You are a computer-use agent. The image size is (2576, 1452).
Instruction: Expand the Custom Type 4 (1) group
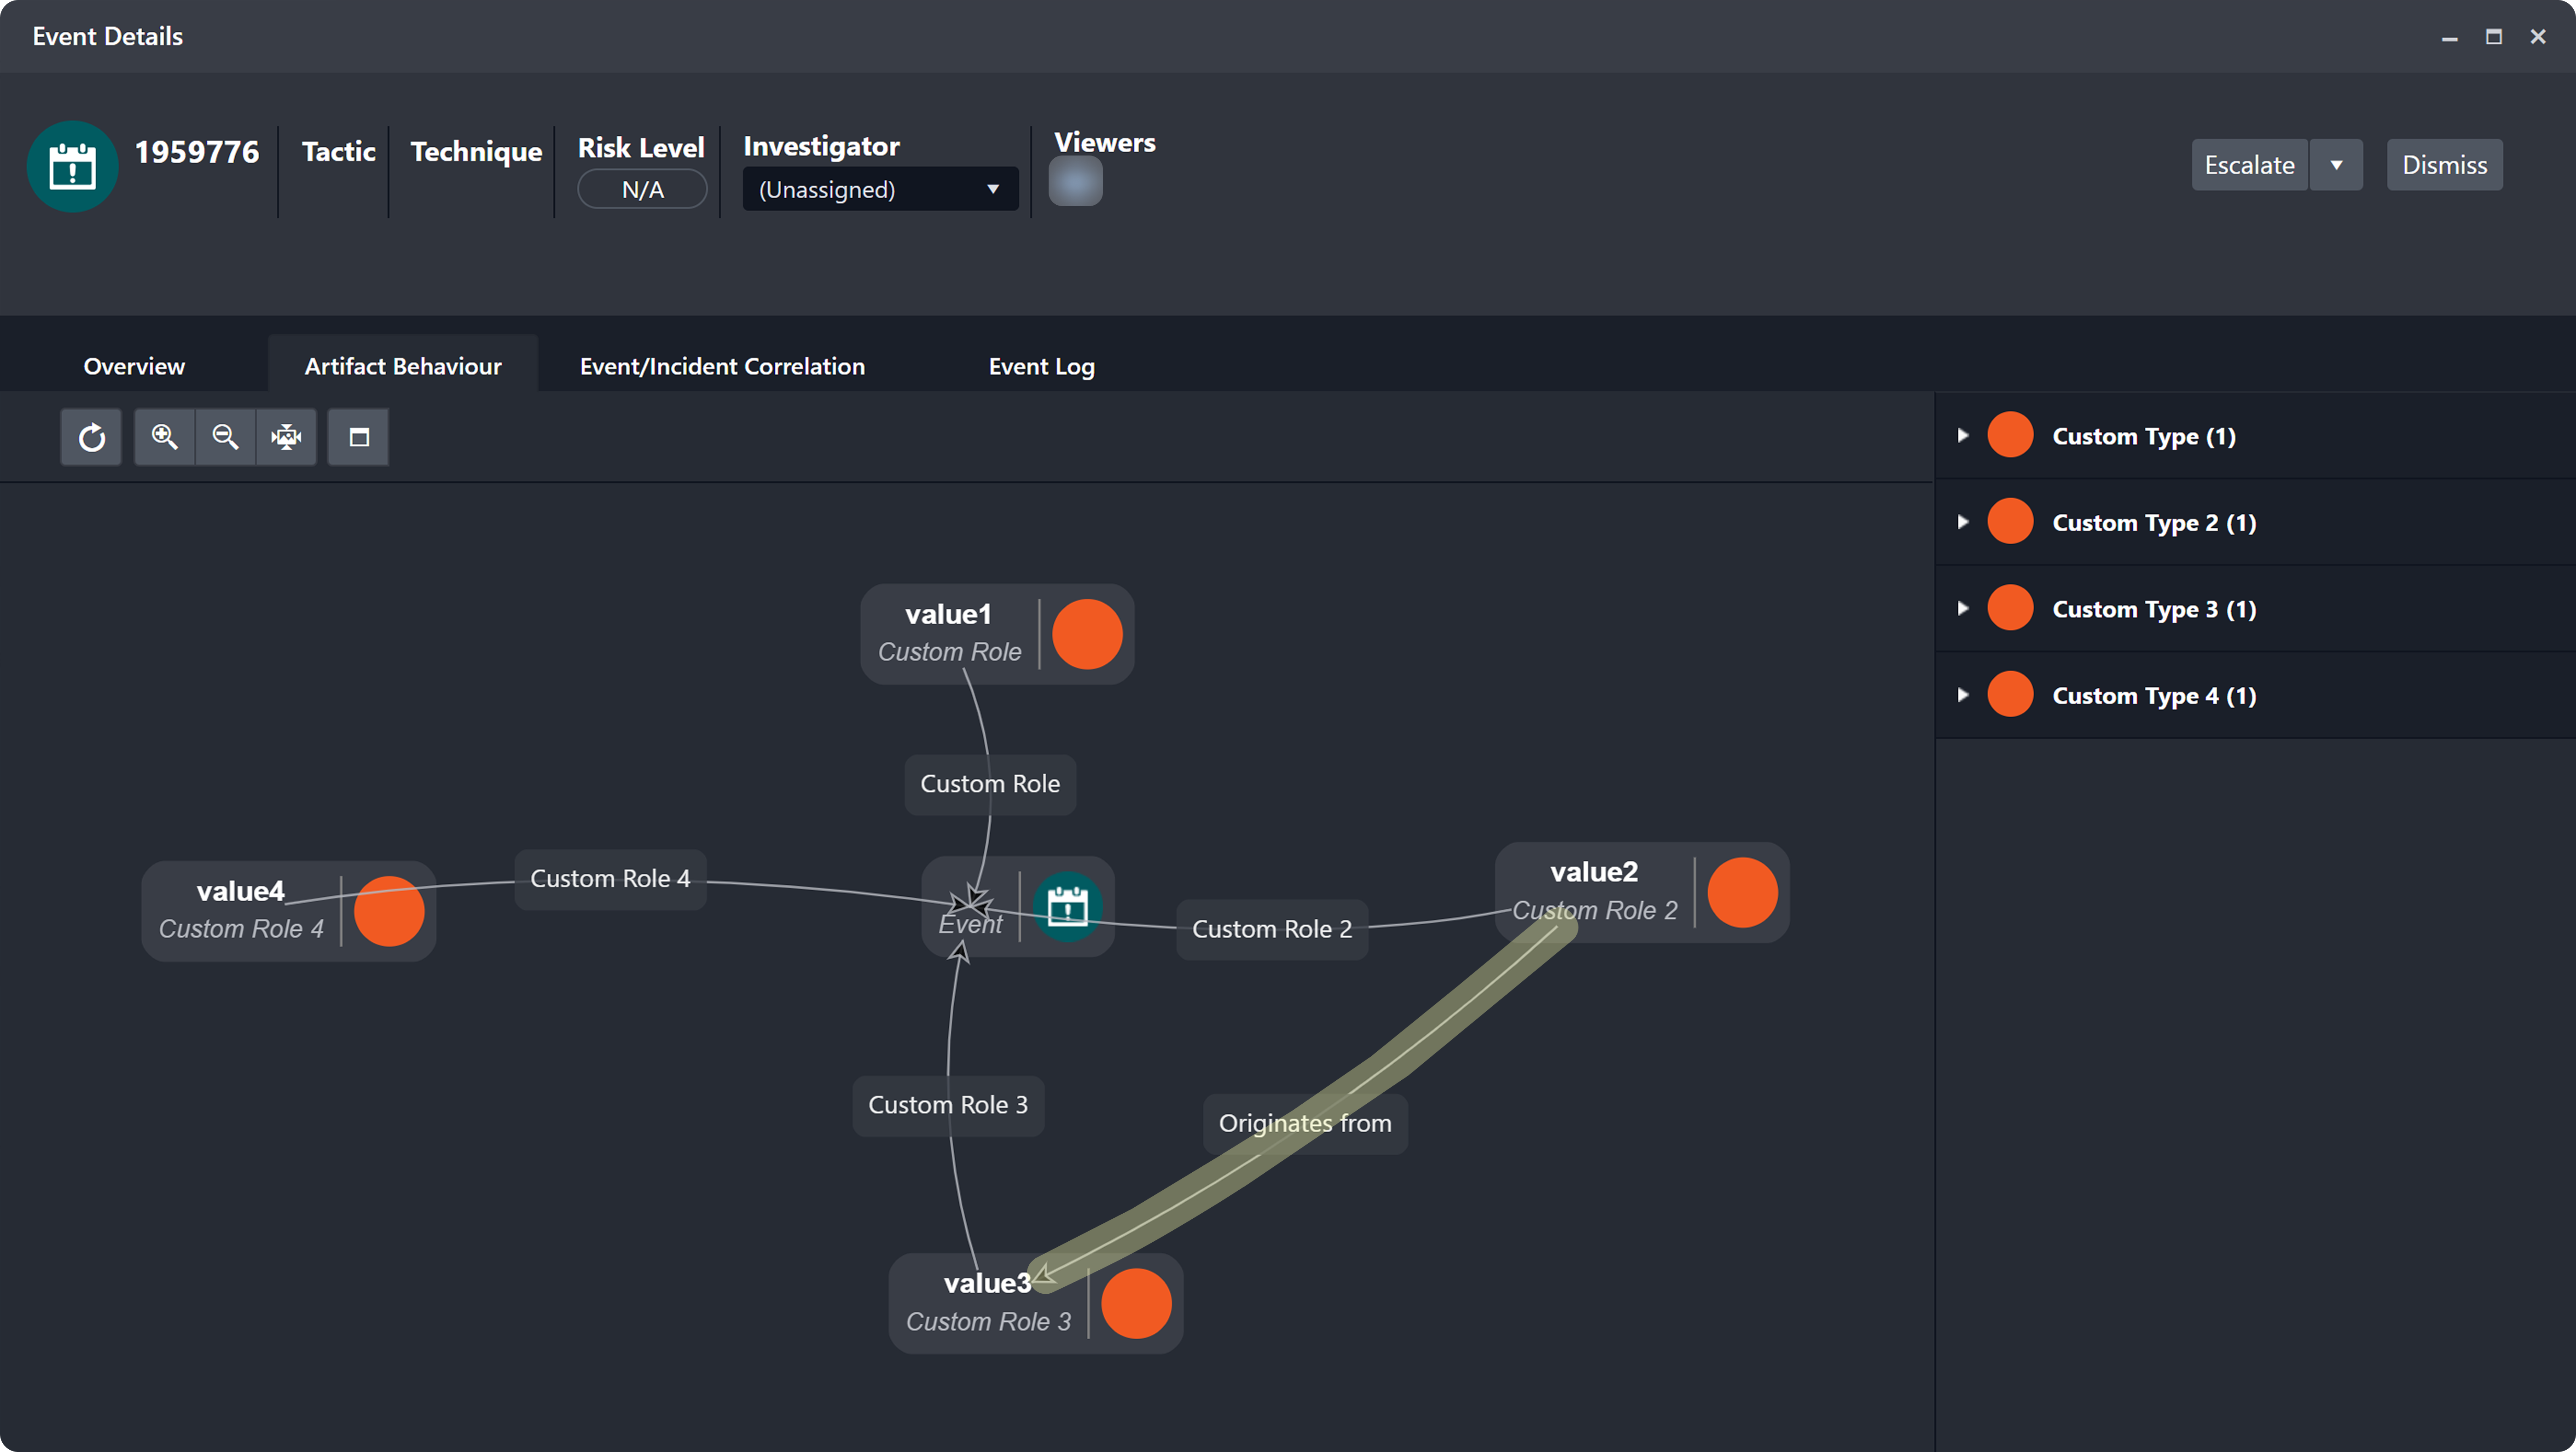(1962, 696)
